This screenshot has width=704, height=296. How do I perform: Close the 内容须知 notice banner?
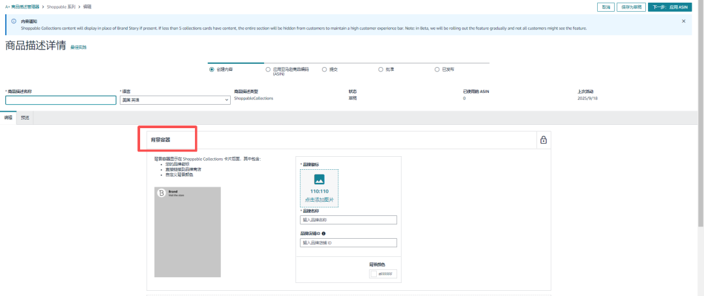(683, 21)
